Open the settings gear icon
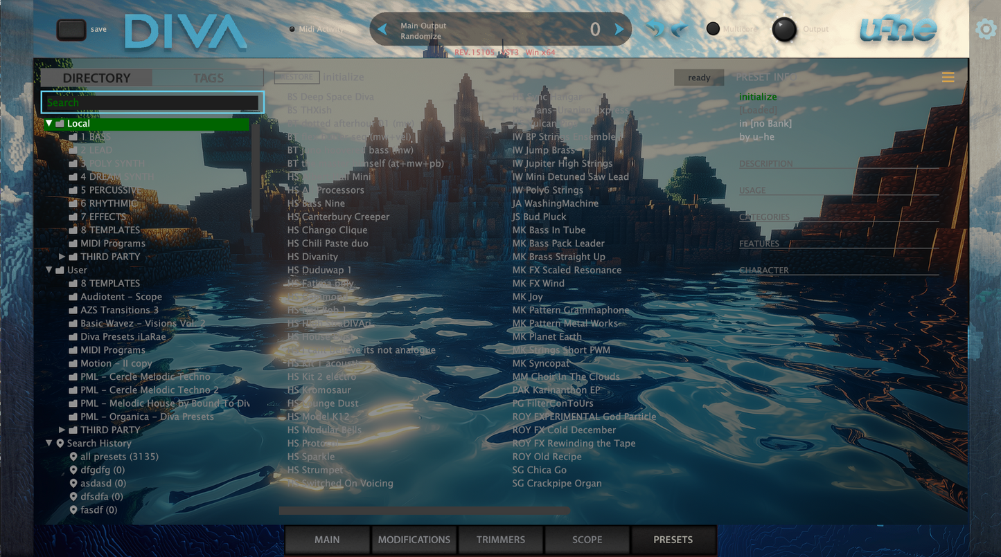Viewport: 1001px width, 557px height. (x=985, y=29)
